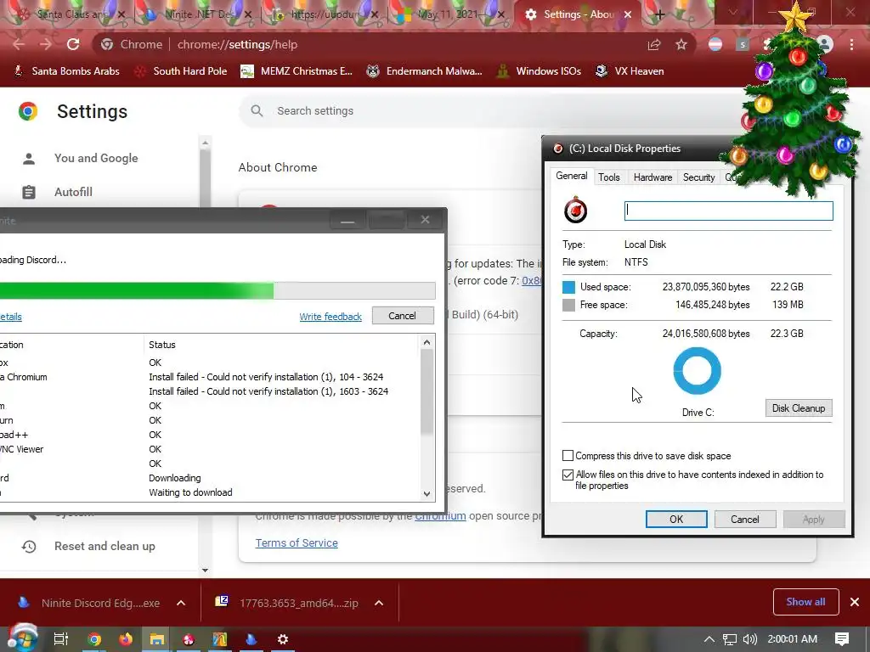This screenshot has width=870, height=652.
Task: Click the gray Free space color swatch
Action: 568,305
